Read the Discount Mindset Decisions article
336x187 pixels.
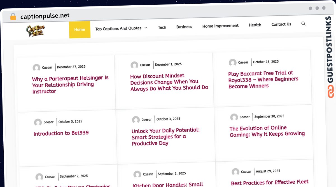click(169, 82)
